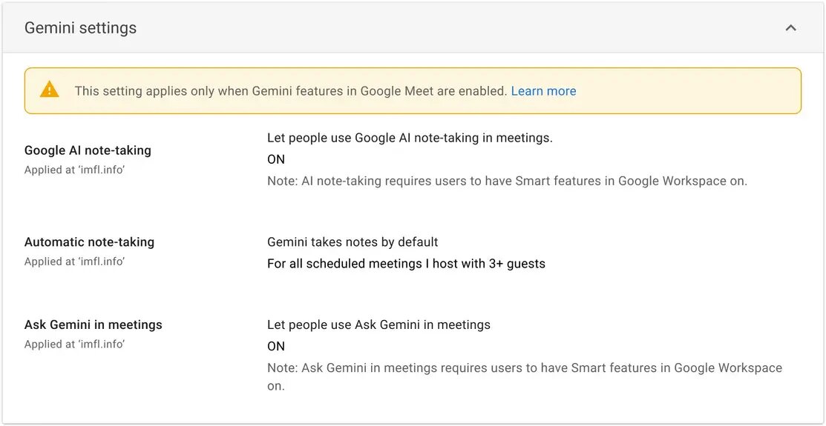This screenshot has width=826, height=426.
Task: Click 'Let people use Ask Gemini in meetings' text
Action: tap(378, 325)
